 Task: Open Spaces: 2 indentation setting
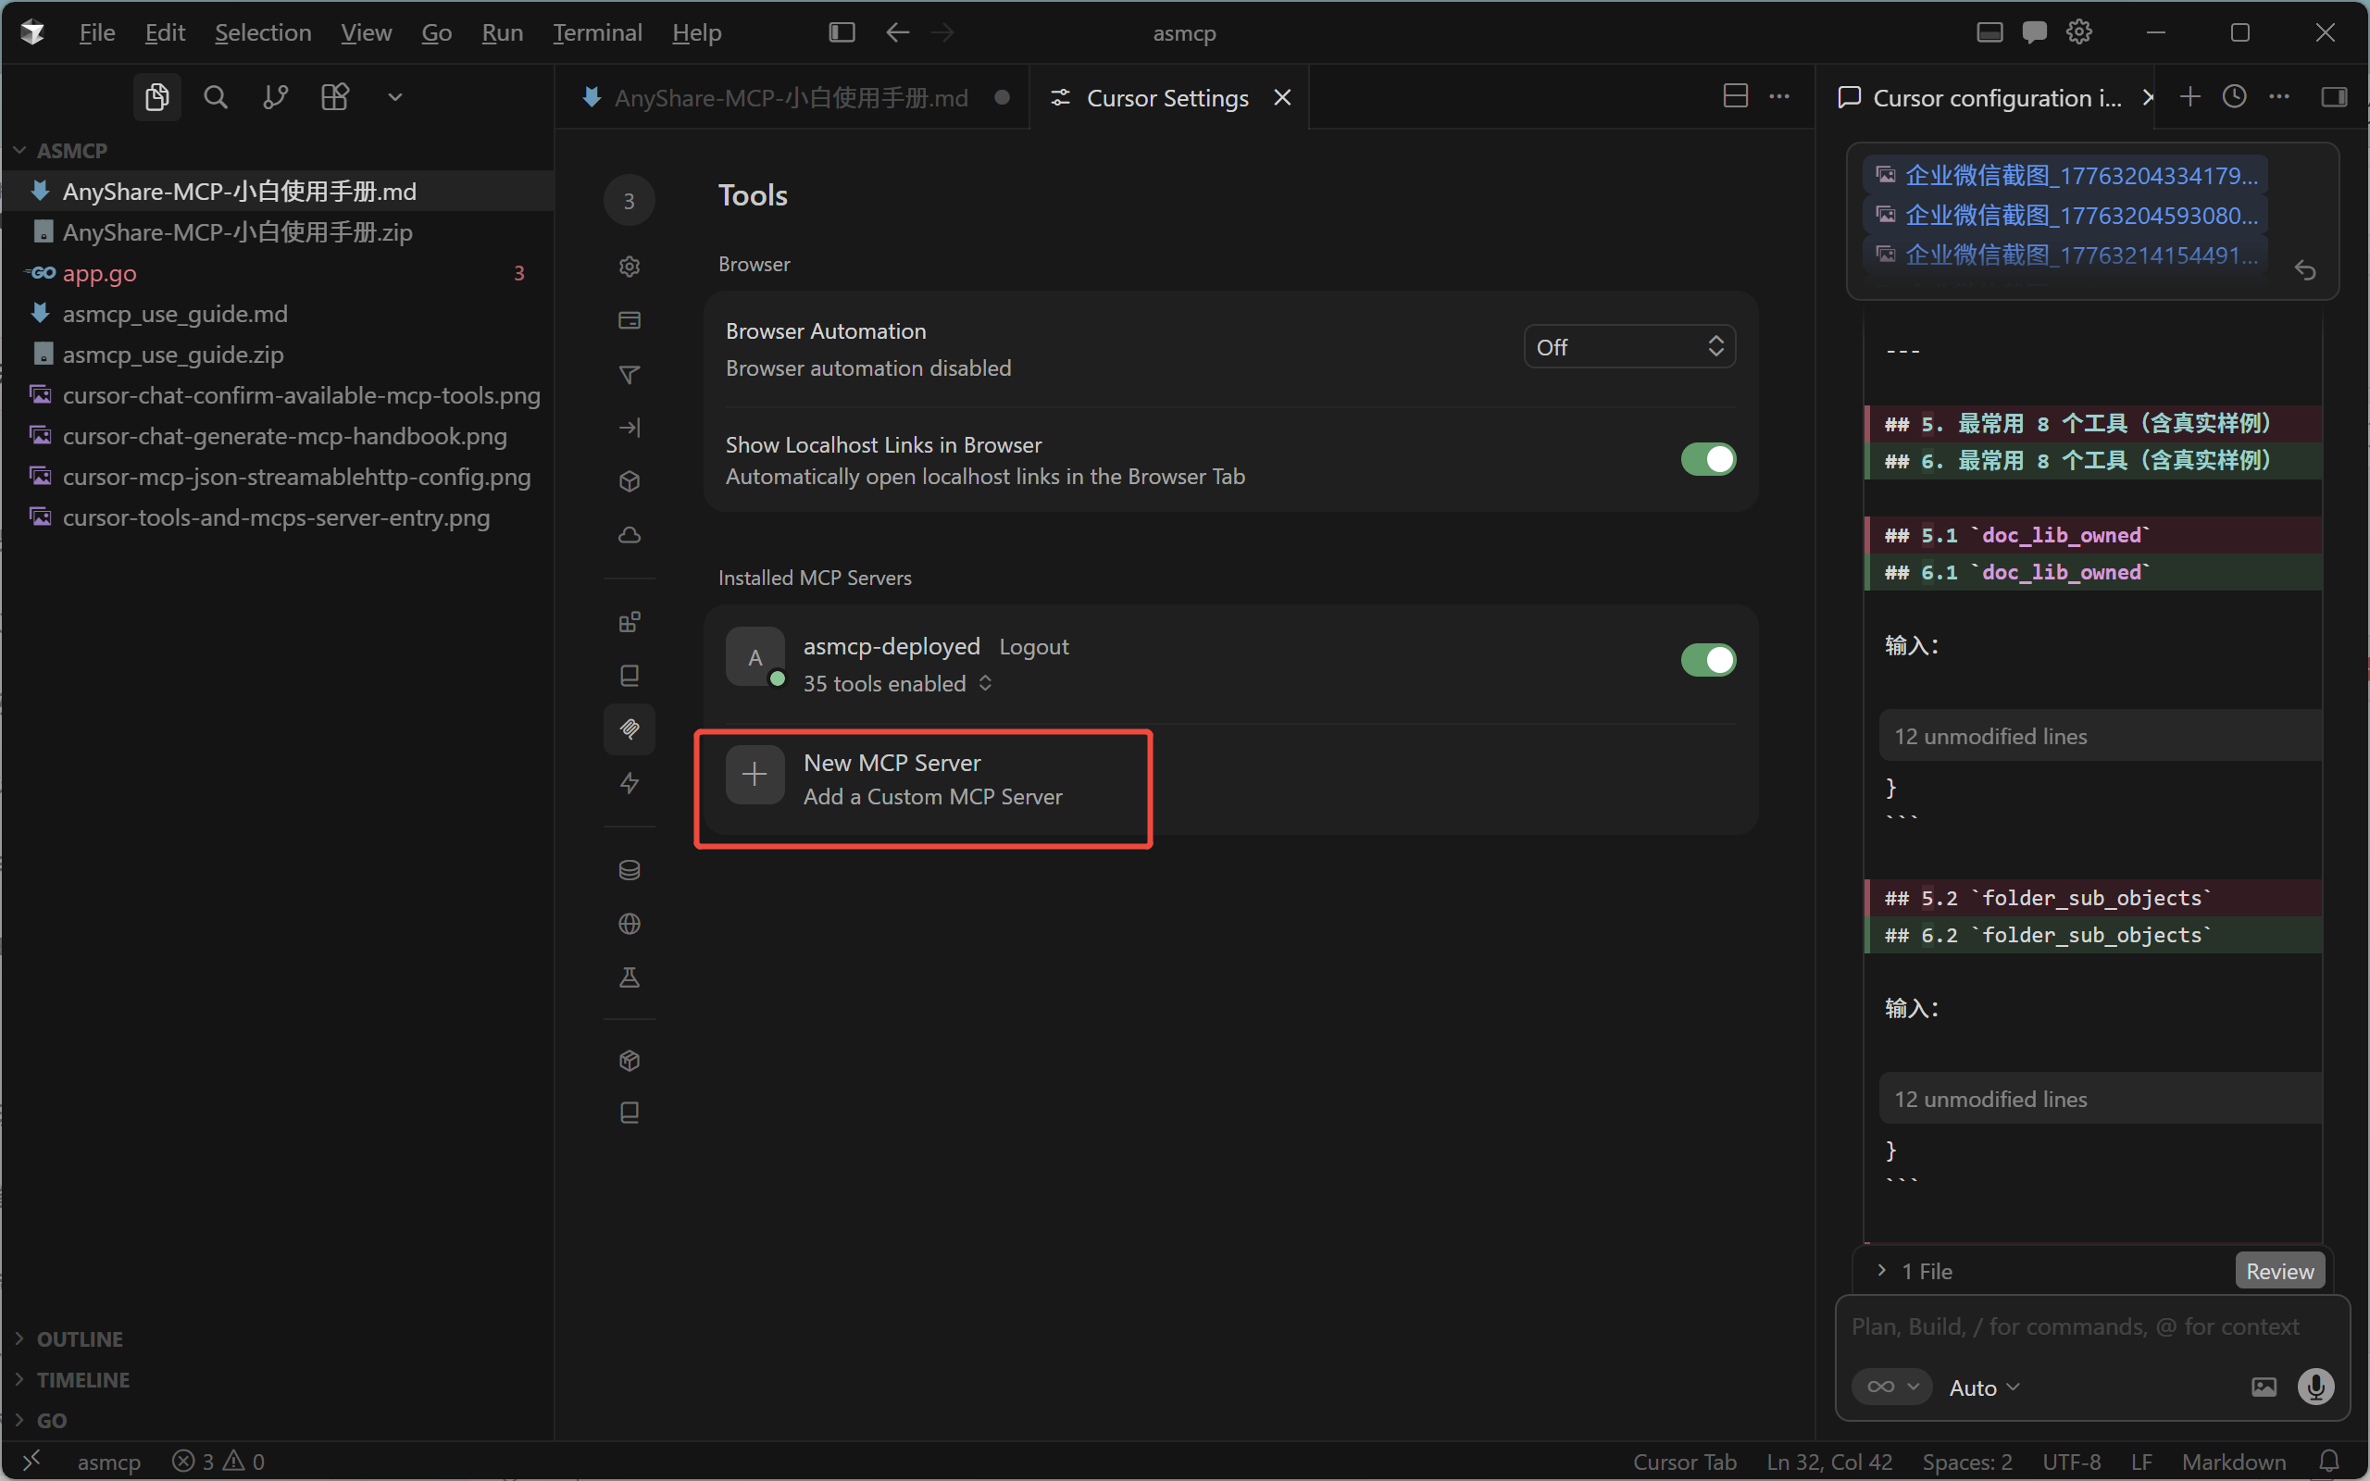(x=1966, y=1462)
